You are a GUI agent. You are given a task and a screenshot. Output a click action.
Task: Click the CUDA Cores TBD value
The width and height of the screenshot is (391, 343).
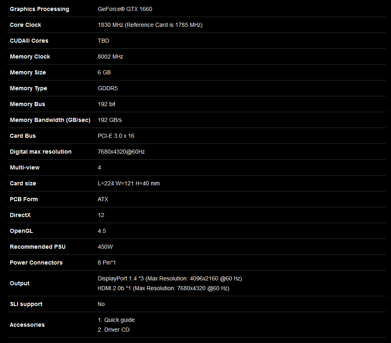[x=103, y=41]
